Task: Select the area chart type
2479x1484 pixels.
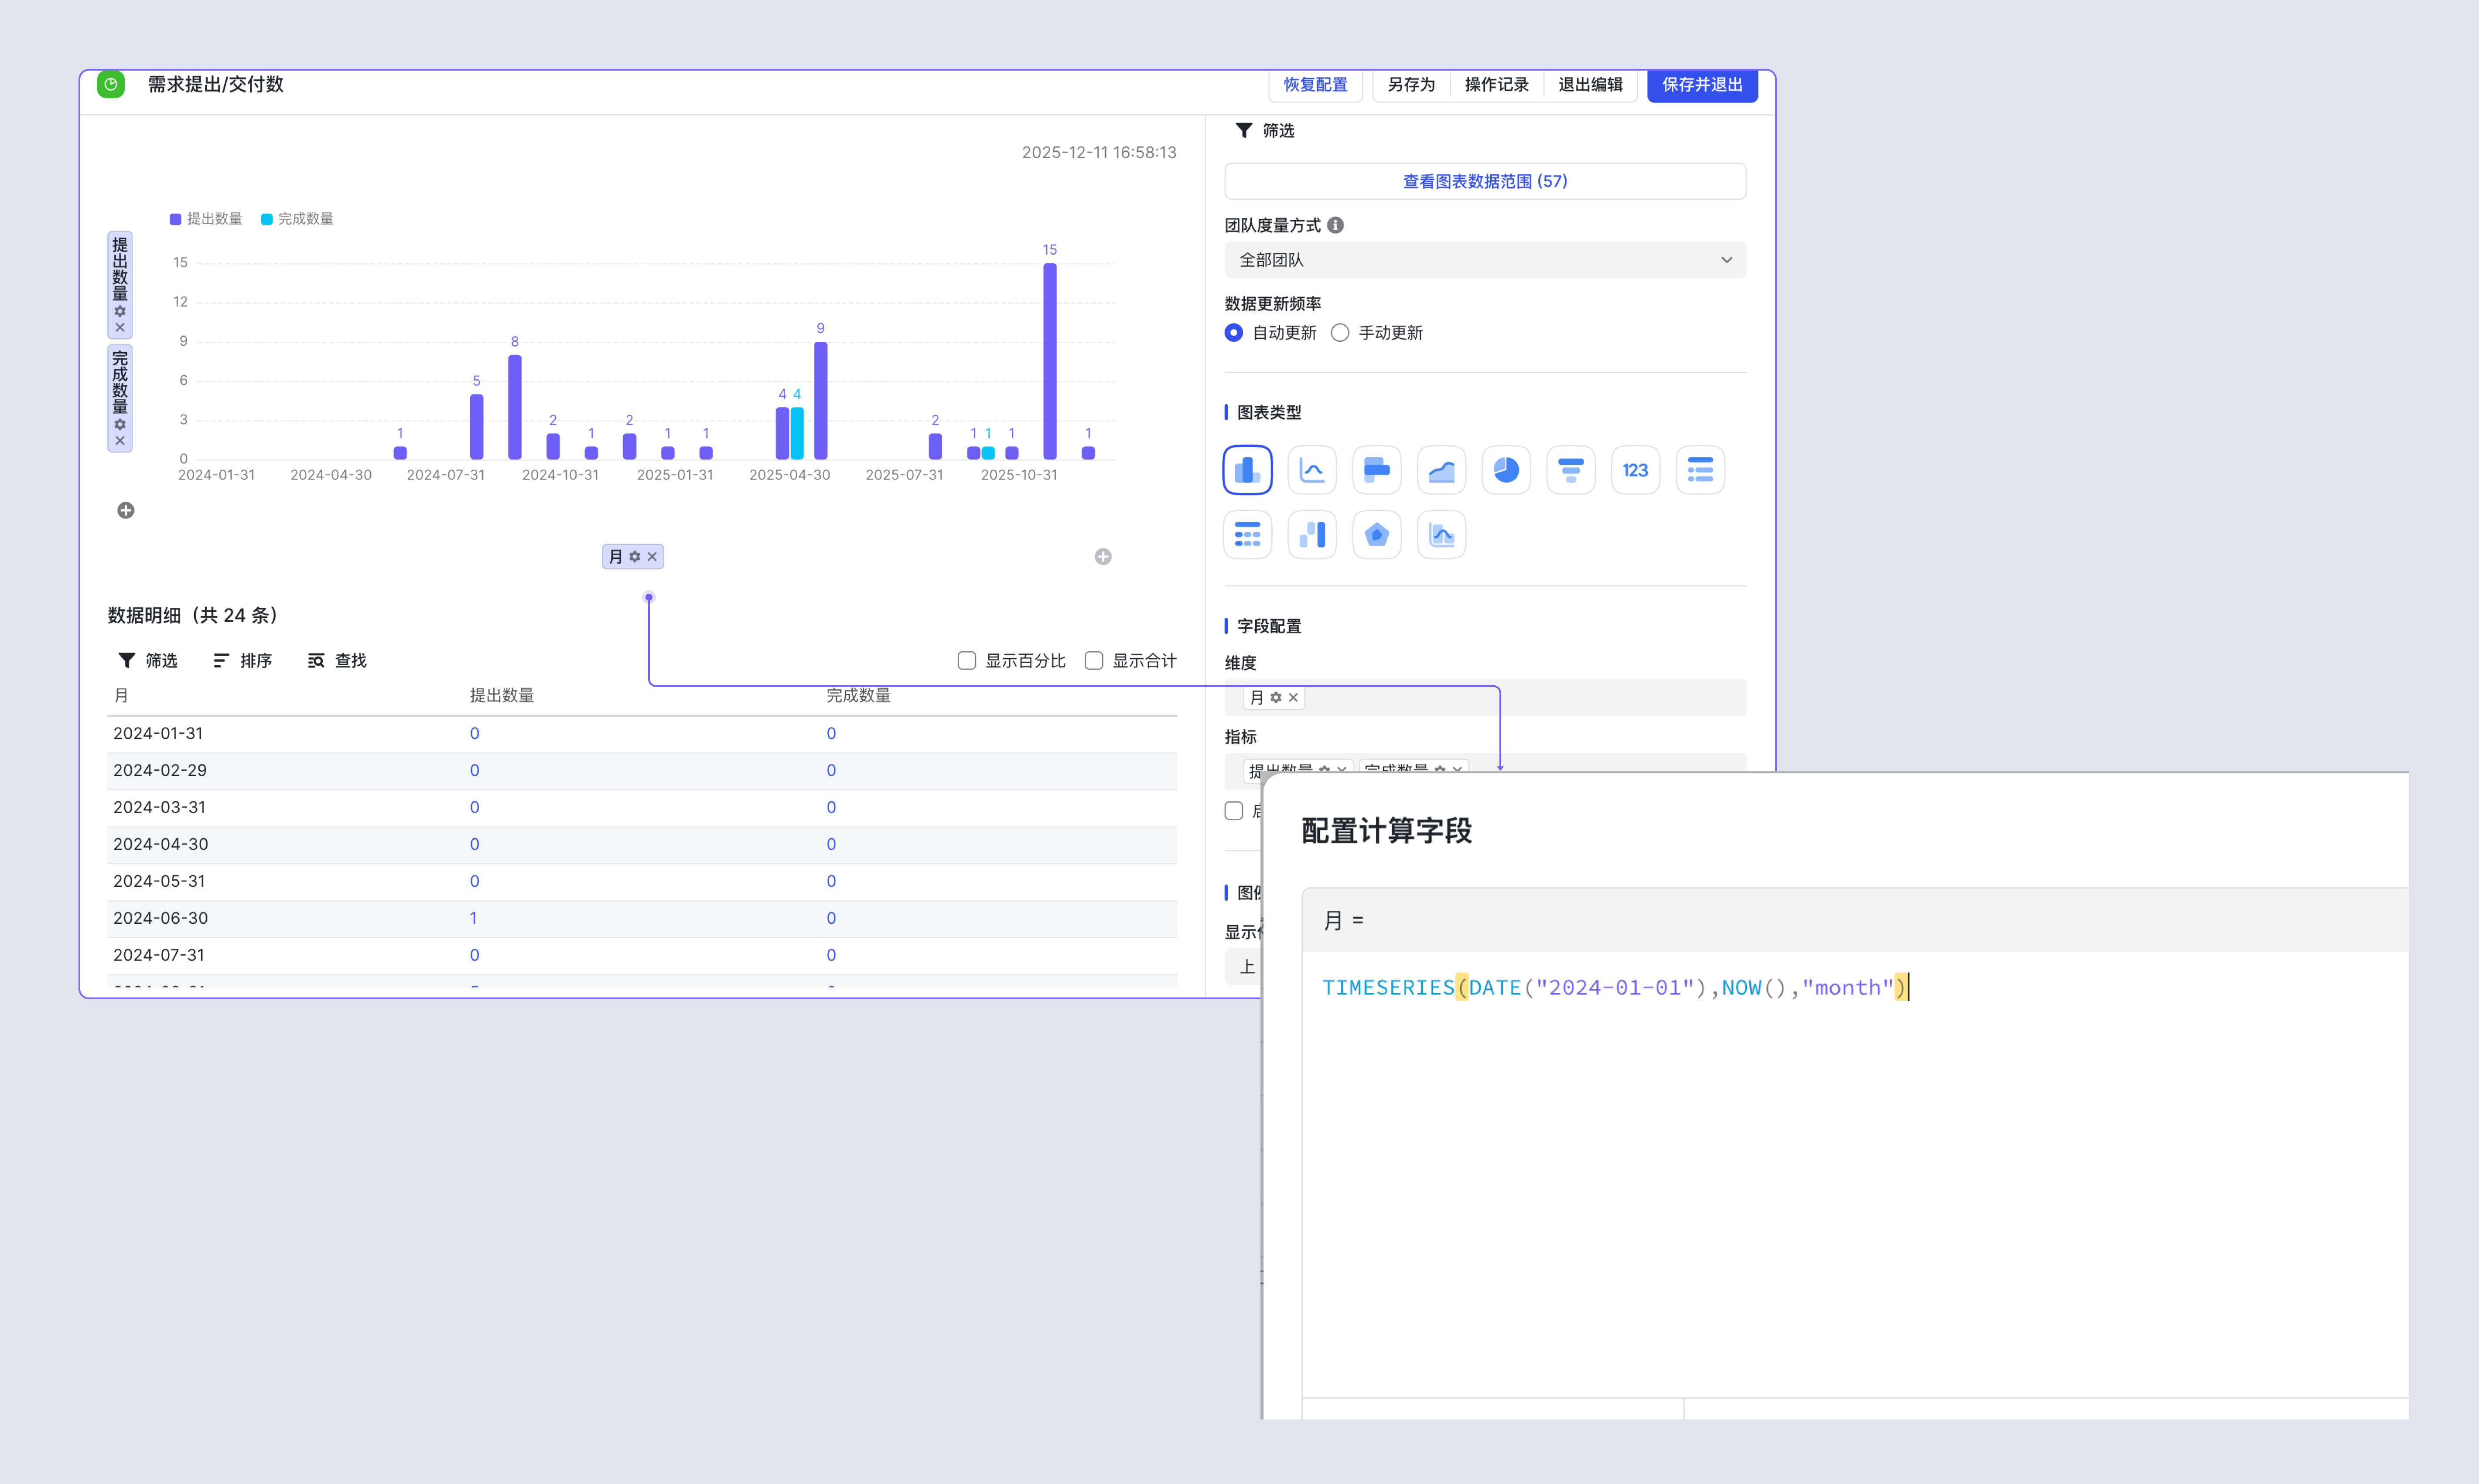Action: coord(1441,470)
